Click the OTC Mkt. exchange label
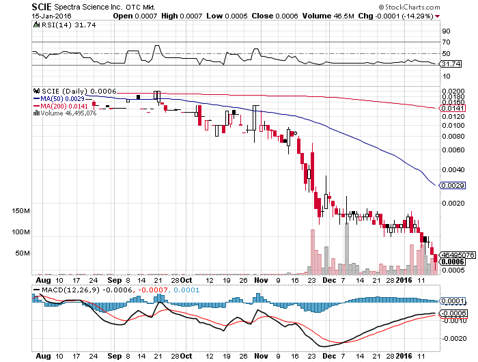Image resolution: width=478 pixels, height=362 pixels. (x=141, y=7)
